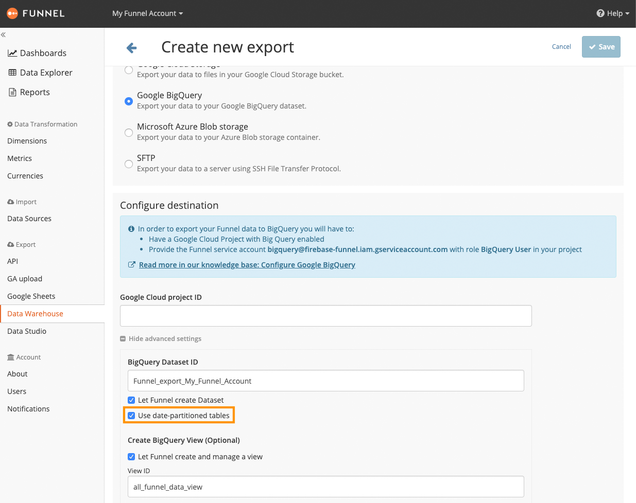Click the Dashboards chart icon

[x=12, y=53]
